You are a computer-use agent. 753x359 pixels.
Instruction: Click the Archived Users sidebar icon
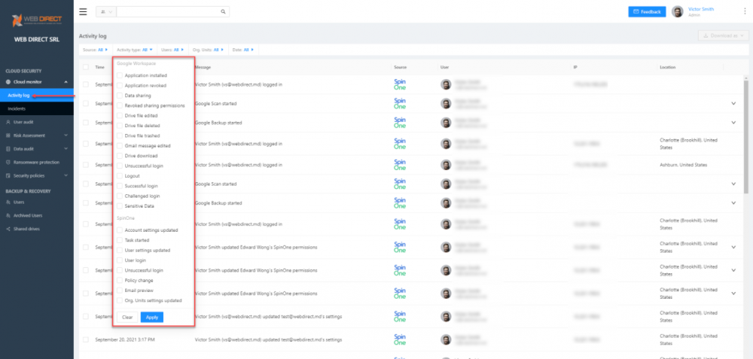[8, 215]
